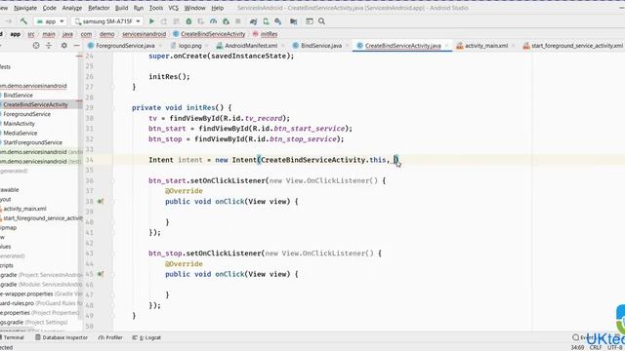
Task: Select ForegroundService in project tree
Action: [26, 114]
